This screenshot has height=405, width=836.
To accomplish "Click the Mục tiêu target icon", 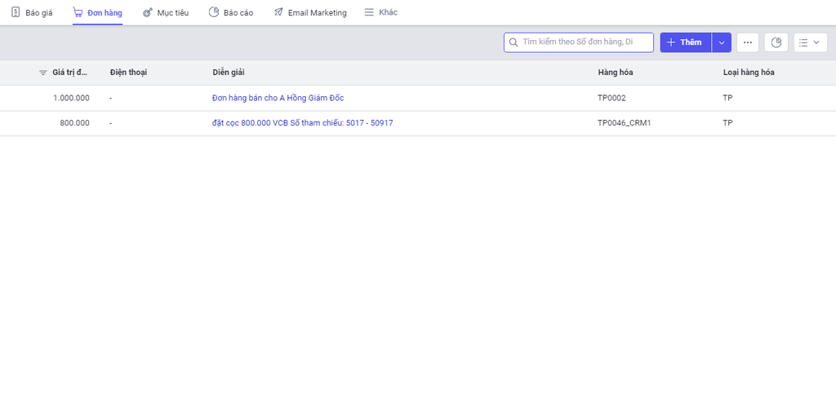I will (x=147, y=13).
